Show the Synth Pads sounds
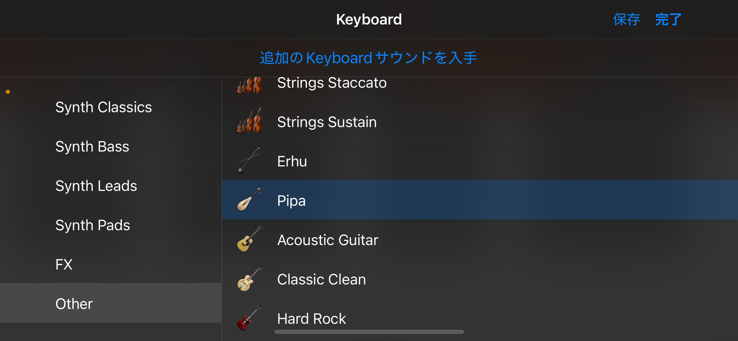 pos(93,225)
